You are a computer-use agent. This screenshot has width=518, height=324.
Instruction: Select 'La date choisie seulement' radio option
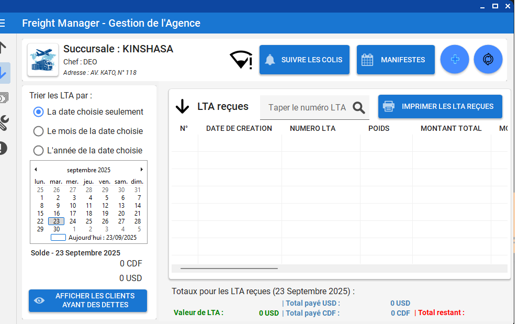point(38,111)
